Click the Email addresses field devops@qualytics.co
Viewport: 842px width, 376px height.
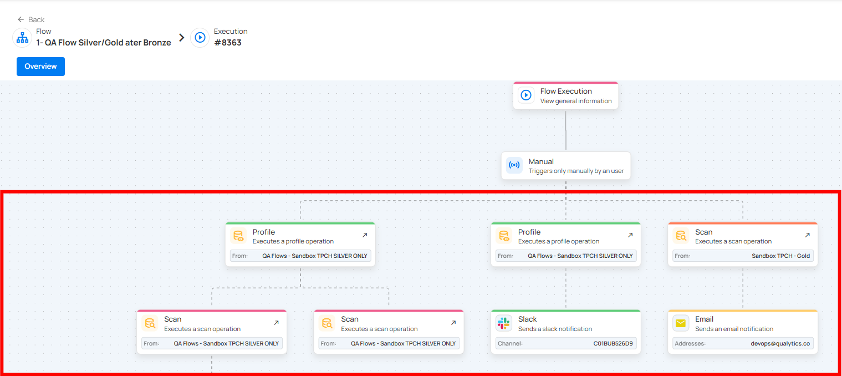coord(743,344)
